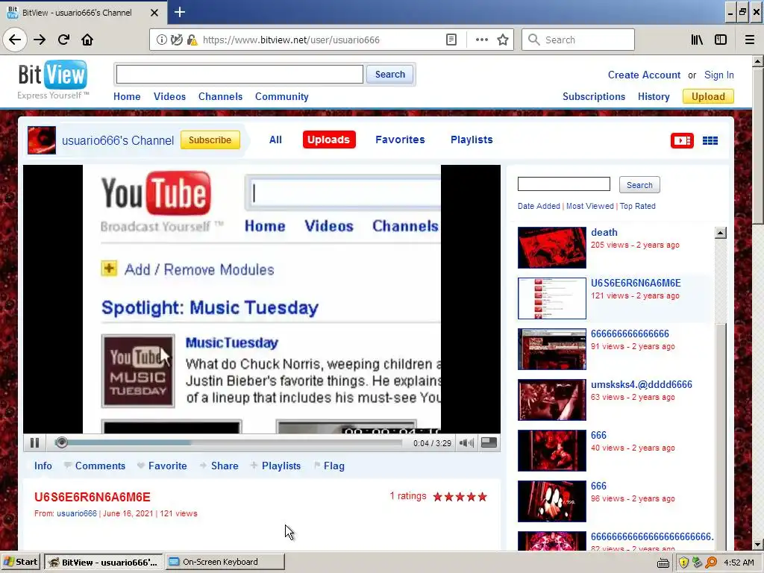Click Favorite under the video

pos(167,466)
